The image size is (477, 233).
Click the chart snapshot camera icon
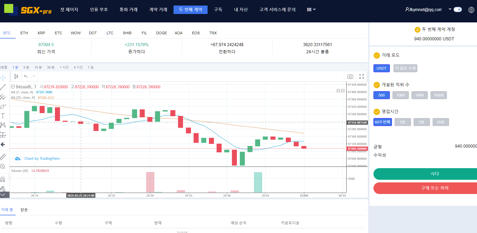(350, 76)
